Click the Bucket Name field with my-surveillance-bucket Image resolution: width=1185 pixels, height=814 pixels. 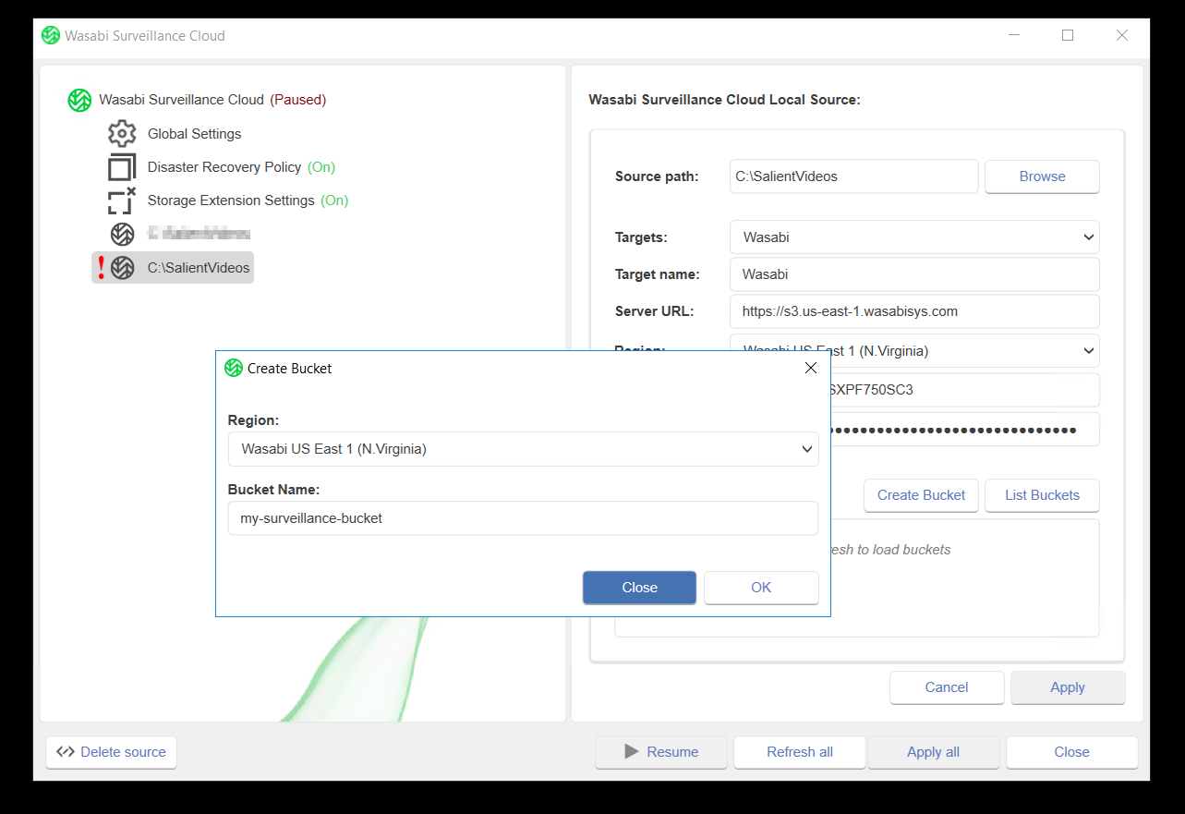(x=523, y=518)
